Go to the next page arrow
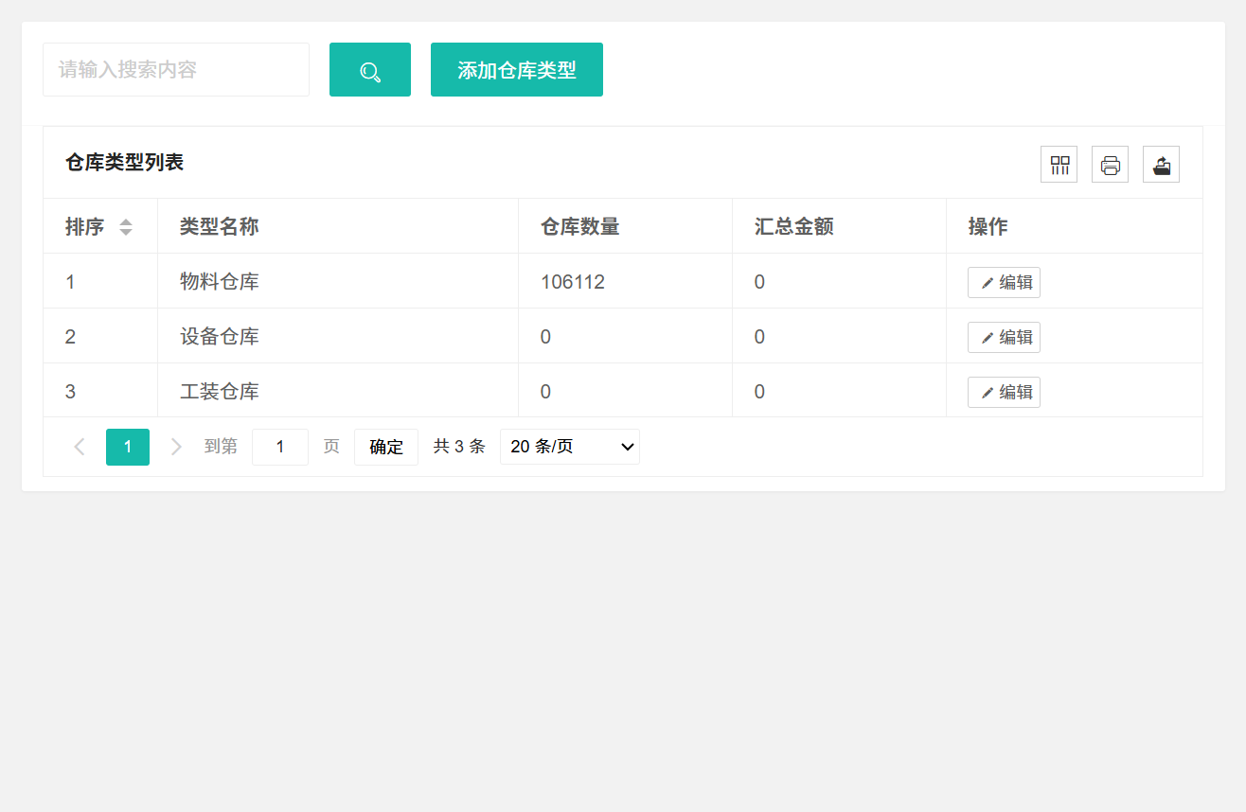This screenshot has height=812, width=1246. click(x=175, y=447)
